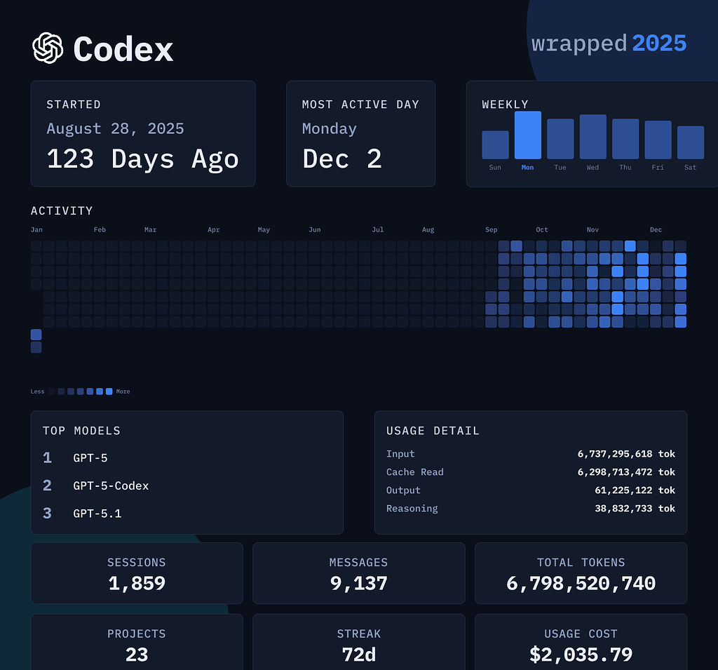Select GPT-5-Codex in Top Models list
Viewport: 718px width, 670px height.
click(111, 485)
